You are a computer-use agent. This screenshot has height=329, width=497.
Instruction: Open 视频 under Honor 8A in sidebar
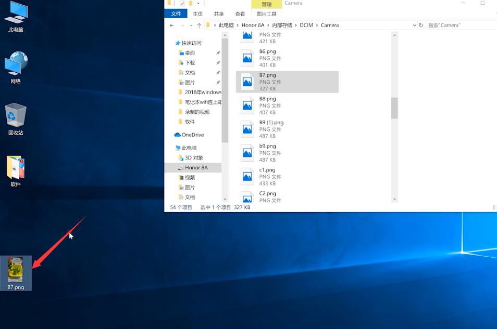tap(187, 177)
